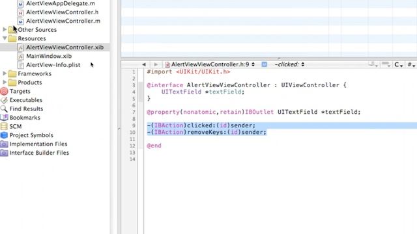Select Implementation Files smart group
The height and width of the screenshot is (234, 417).
[38, 144]
